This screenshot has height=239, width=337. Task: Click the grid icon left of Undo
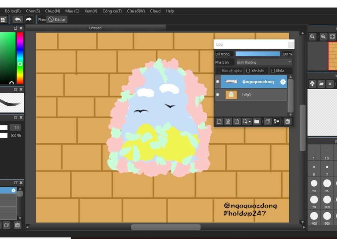click(3, 20)
